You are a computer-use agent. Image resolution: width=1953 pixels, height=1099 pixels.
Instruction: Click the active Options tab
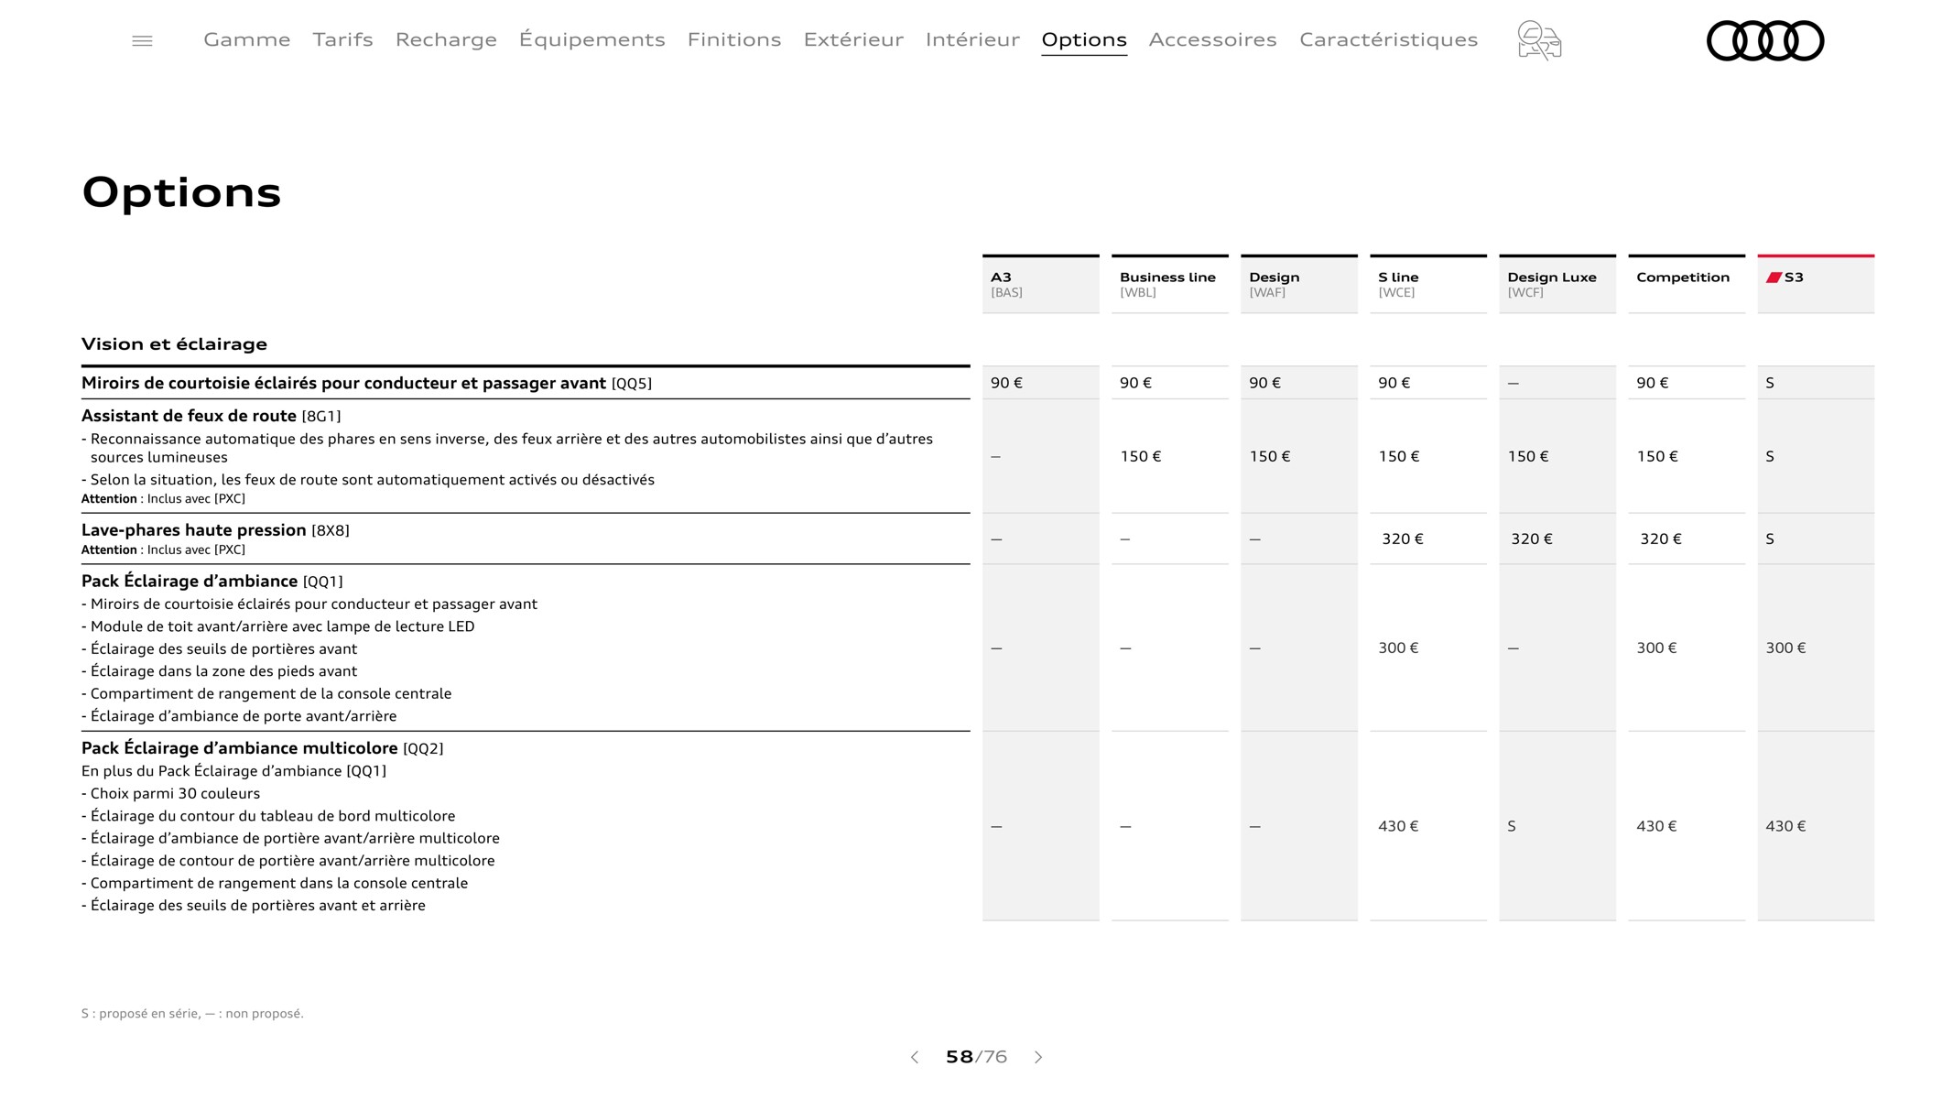tap(1084, 39)
